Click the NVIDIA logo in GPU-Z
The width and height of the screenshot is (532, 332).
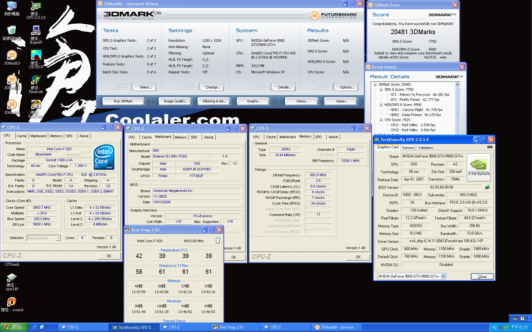479,167
